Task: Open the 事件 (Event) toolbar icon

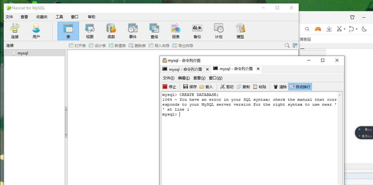Action: [x=133, y=31]
